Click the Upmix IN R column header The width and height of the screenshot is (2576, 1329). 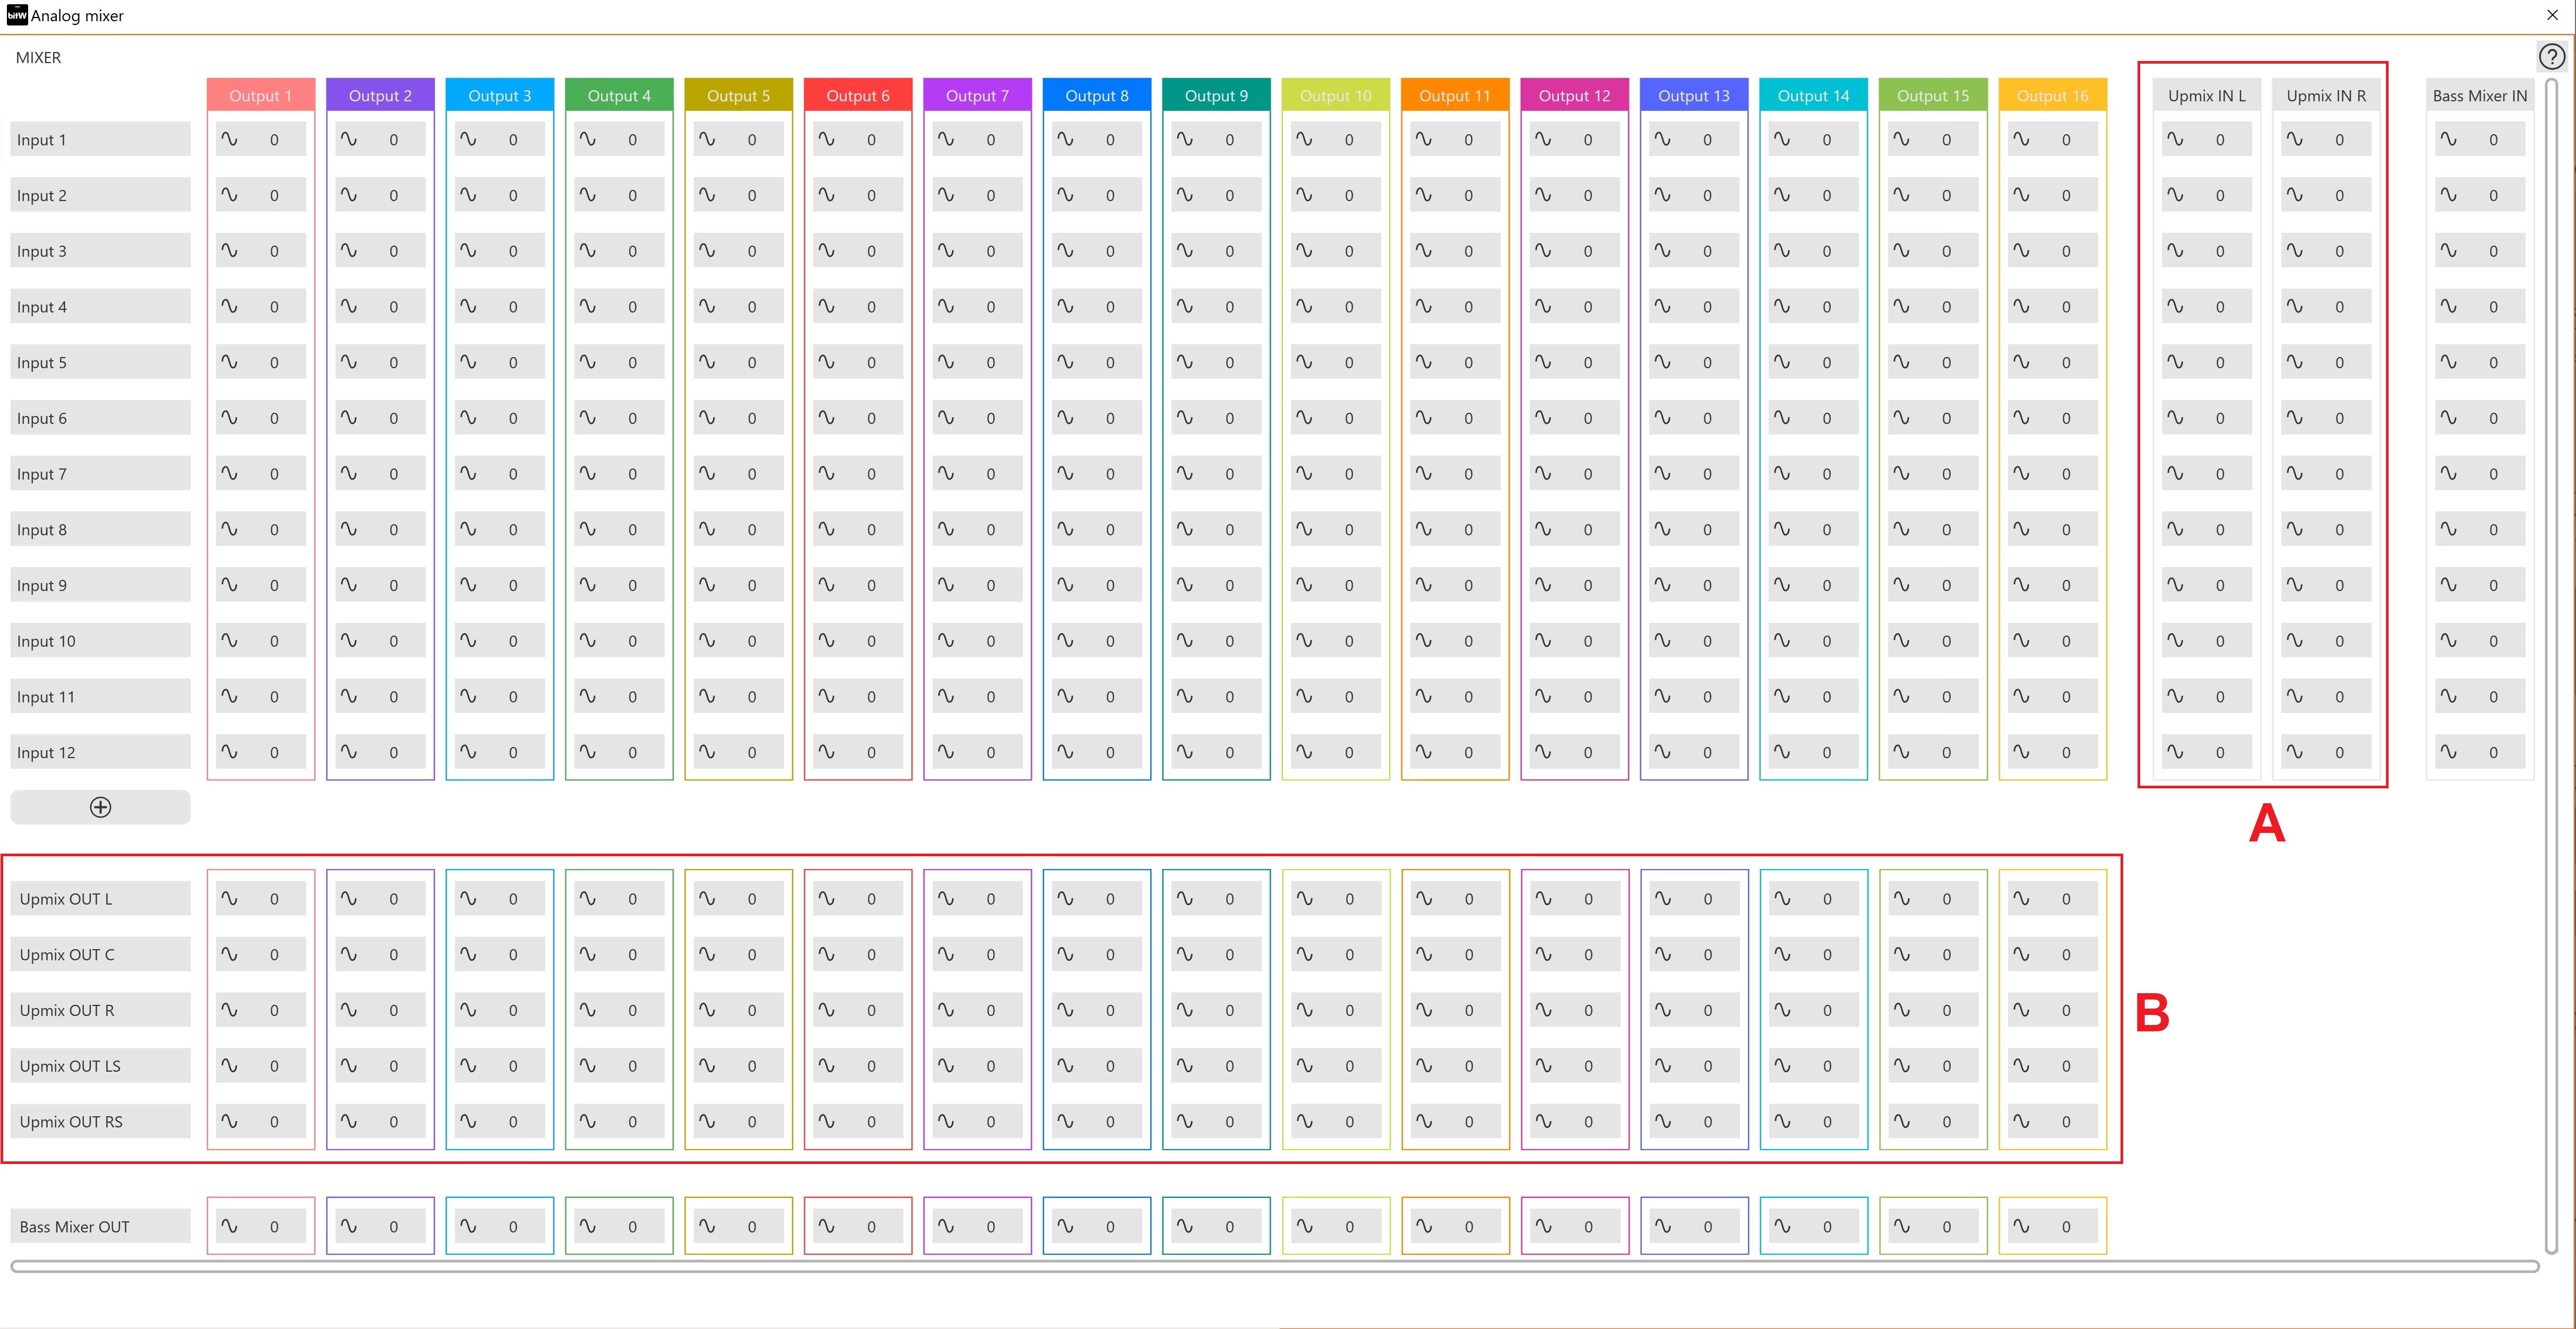(x=2326, y=96)
